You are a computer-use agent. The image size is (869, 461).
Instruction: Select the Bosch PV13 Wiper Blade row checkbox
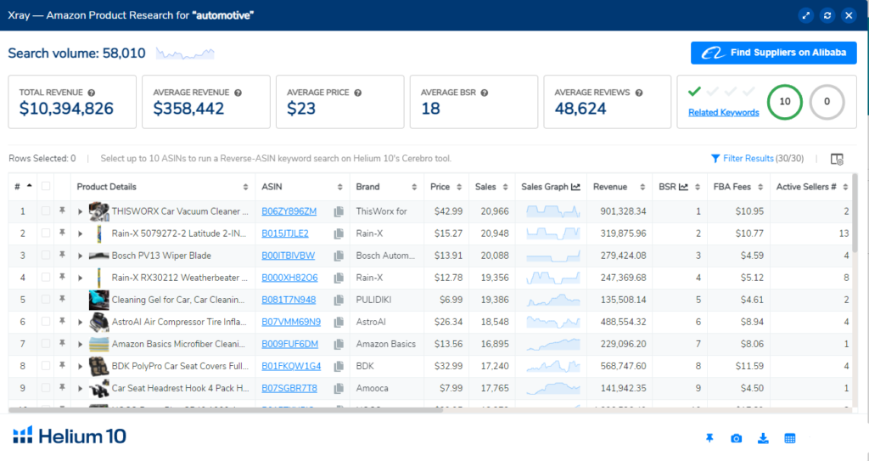tap(47, 256)
